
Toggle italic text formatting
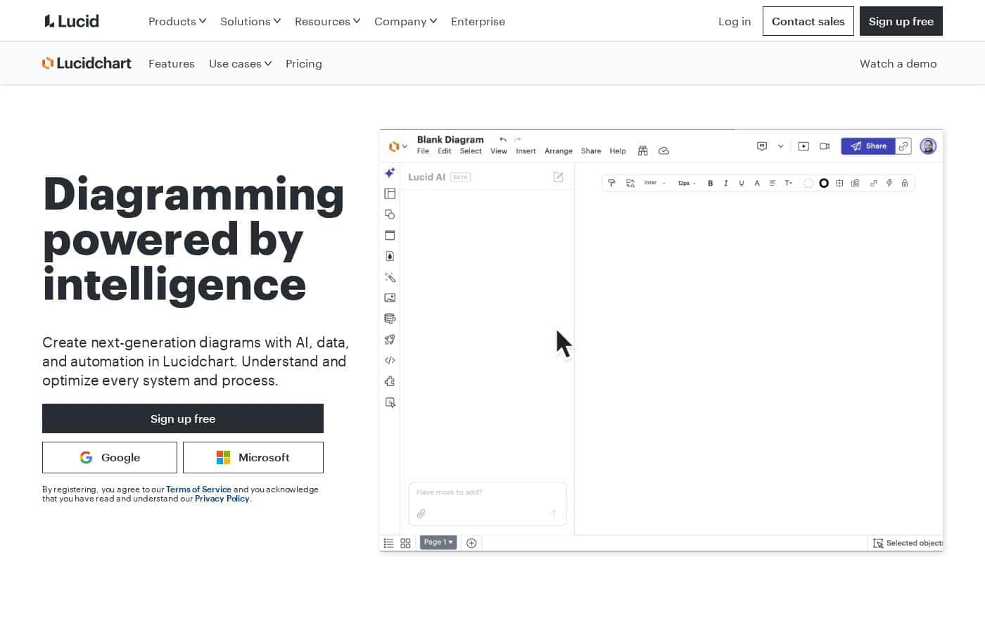[x=726, y=183]
